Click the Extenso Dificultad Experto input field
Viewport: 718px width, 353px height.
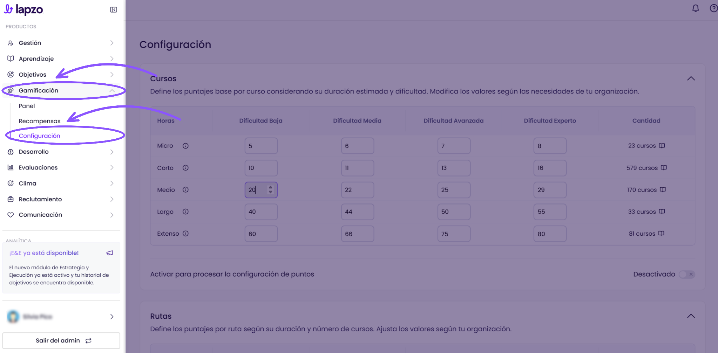550,234
